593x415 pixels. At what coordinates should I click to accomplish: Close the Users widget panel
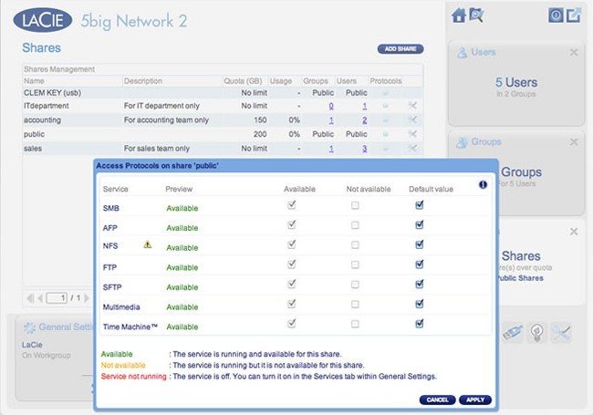[x=573, y=53]
